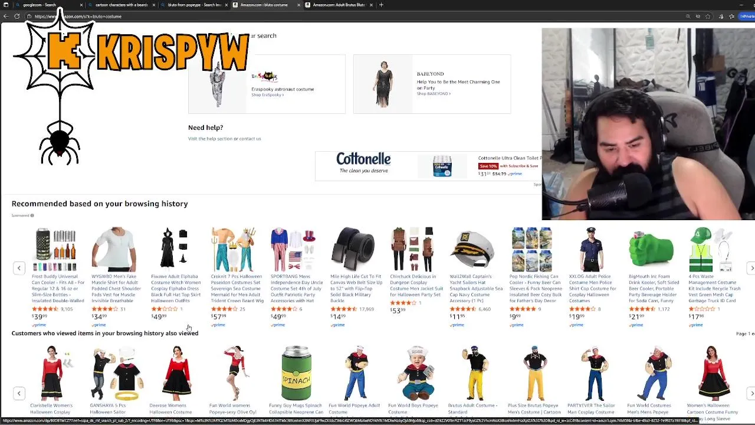755x425 pixels.
Task: Open SPORTBANG Uncle Sam costume image
Action: [x=294, y=249]
